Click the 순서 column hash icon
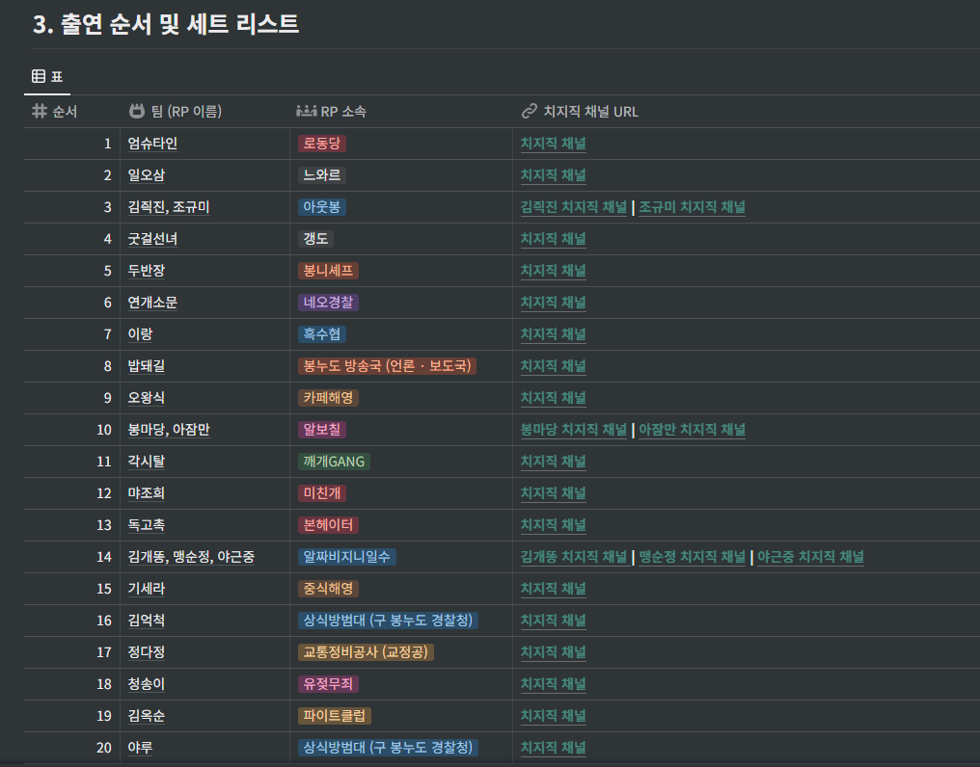 pos(40,111)
